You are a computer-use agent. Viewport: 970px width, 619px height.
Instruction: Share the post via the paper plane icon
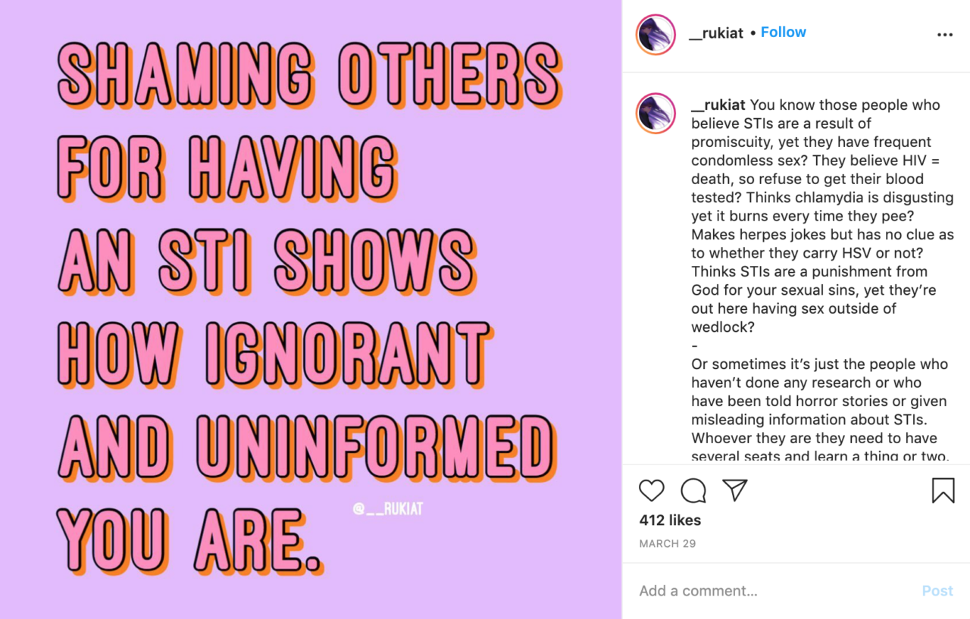[734, 490]
